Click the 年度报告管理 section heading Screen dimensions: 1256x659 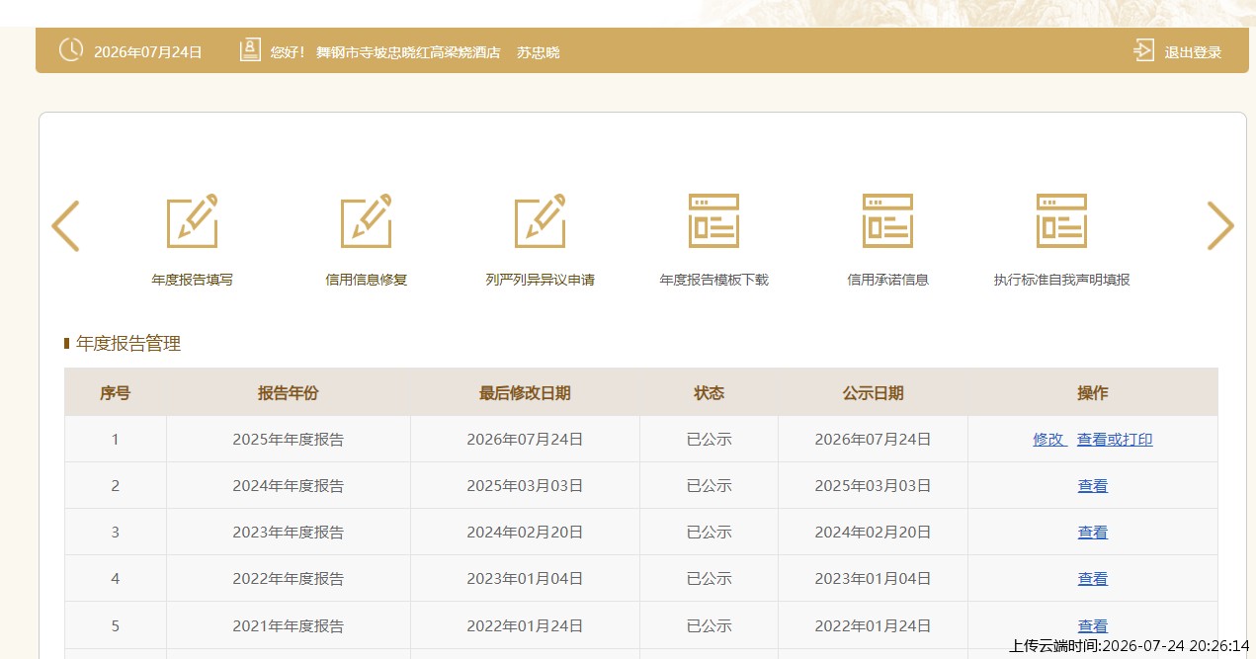(128, 344)
